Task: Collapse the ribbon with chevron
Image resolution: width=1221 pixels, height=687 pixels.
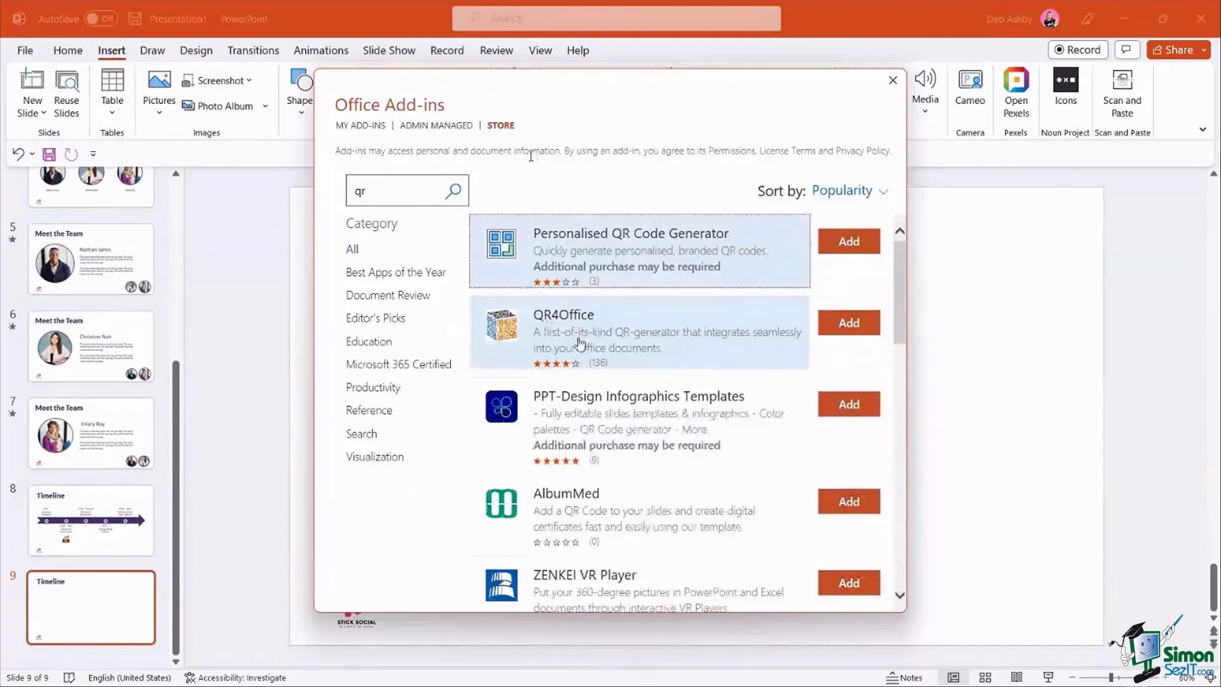Action: (1203, 130)
